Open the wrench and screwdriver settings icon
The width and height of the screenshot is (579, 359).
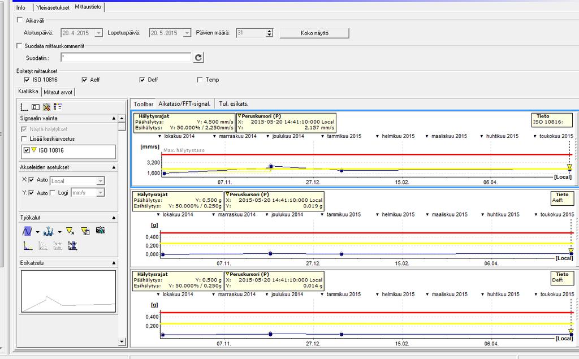(x=46, y=107)
